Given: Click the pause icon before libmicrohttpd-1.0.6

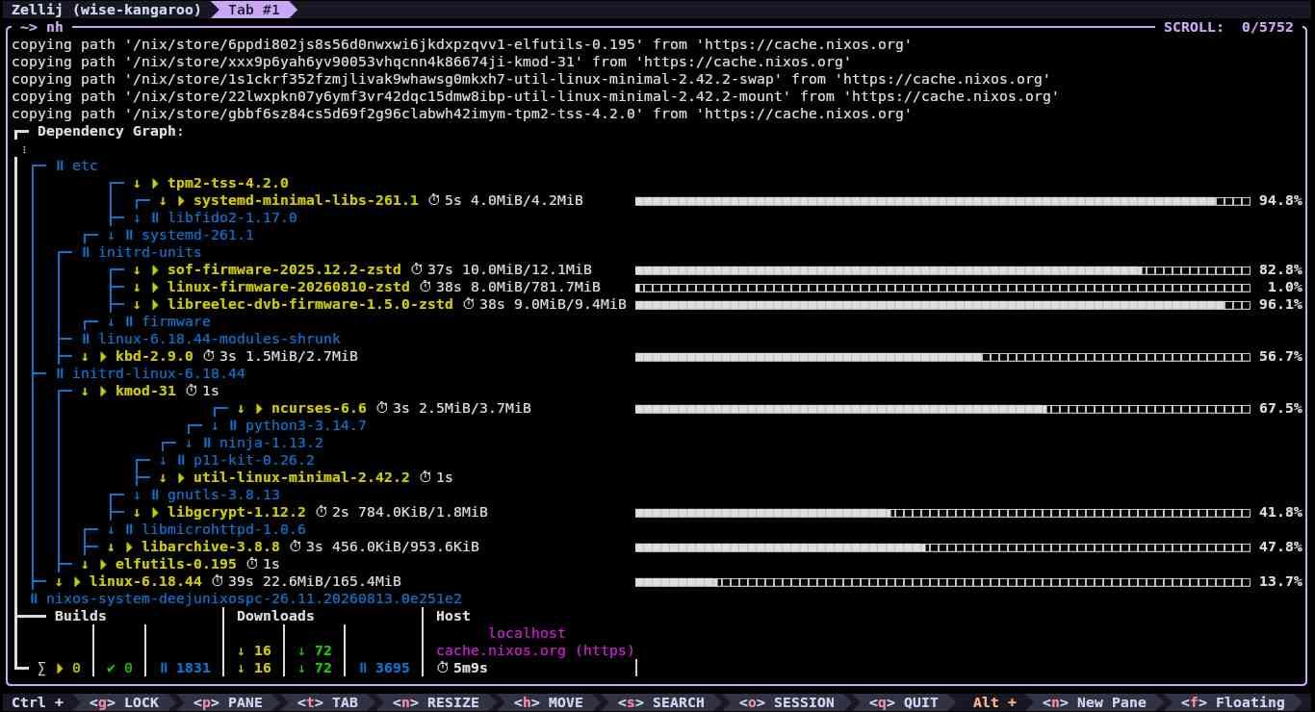Looking at the screenshot, I should [x=130, y=529].
